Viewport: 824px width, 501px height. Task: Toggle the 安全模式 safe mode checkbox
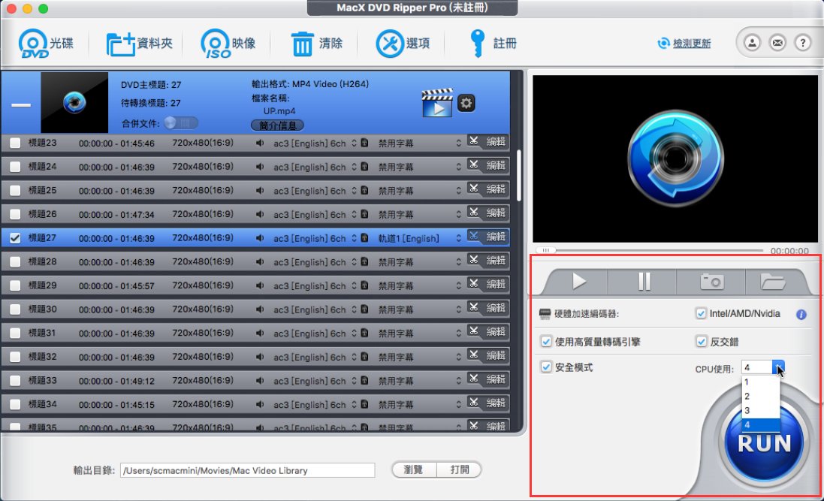tap(546, 367)
